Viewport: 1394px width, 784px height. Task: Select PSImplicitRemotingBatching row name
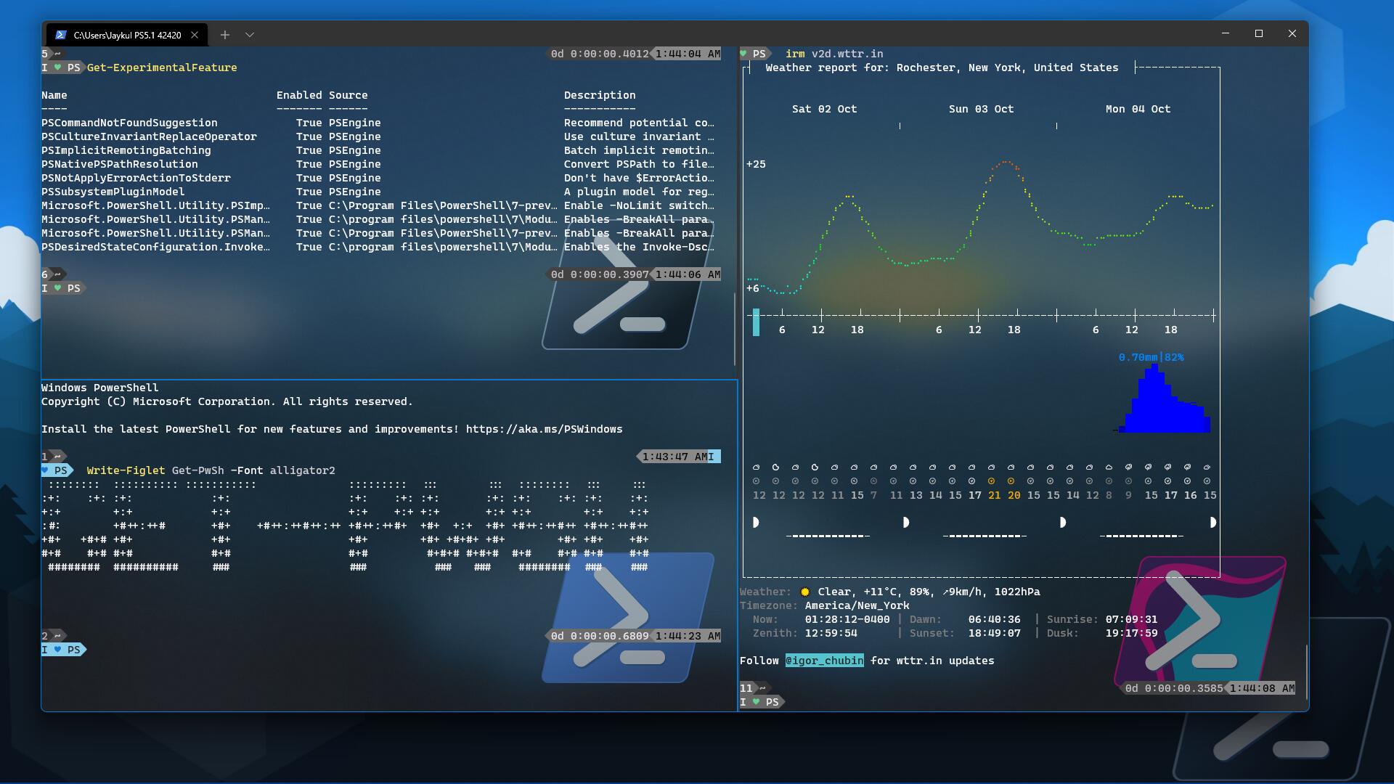coord(126,150)
